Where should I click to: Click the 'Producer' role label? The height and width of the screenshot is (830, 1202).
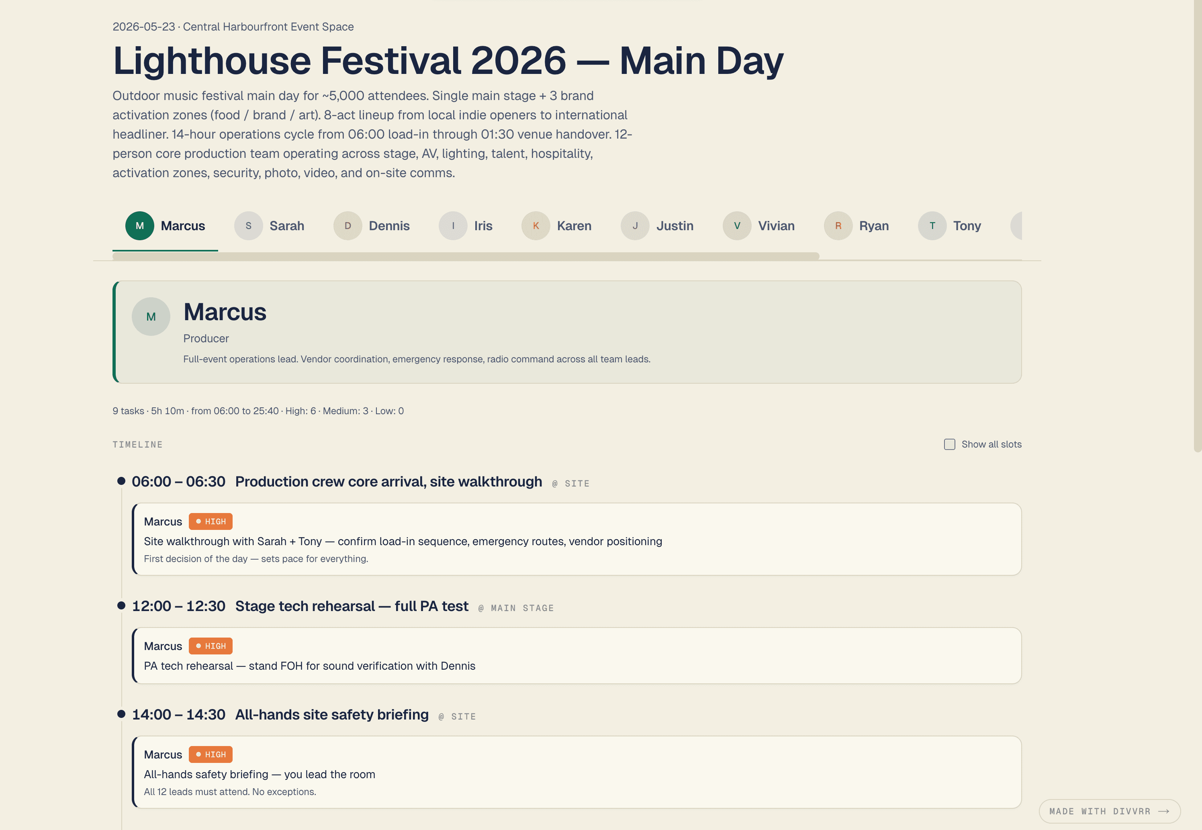206,339
